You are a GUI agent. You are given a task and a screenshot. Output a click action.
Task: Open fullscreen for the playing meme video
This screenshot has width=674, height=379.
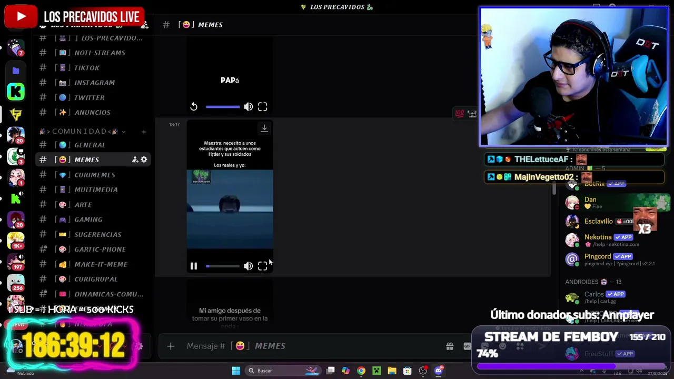pos(262,266)
